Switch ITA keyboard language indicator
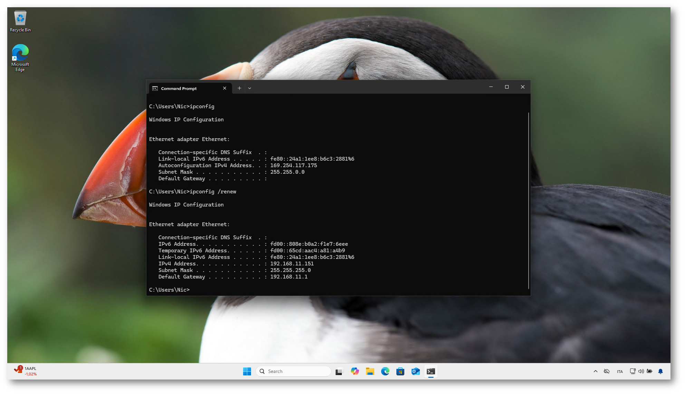The width and height of the screenshot is (685, 394). pos(620,372)
